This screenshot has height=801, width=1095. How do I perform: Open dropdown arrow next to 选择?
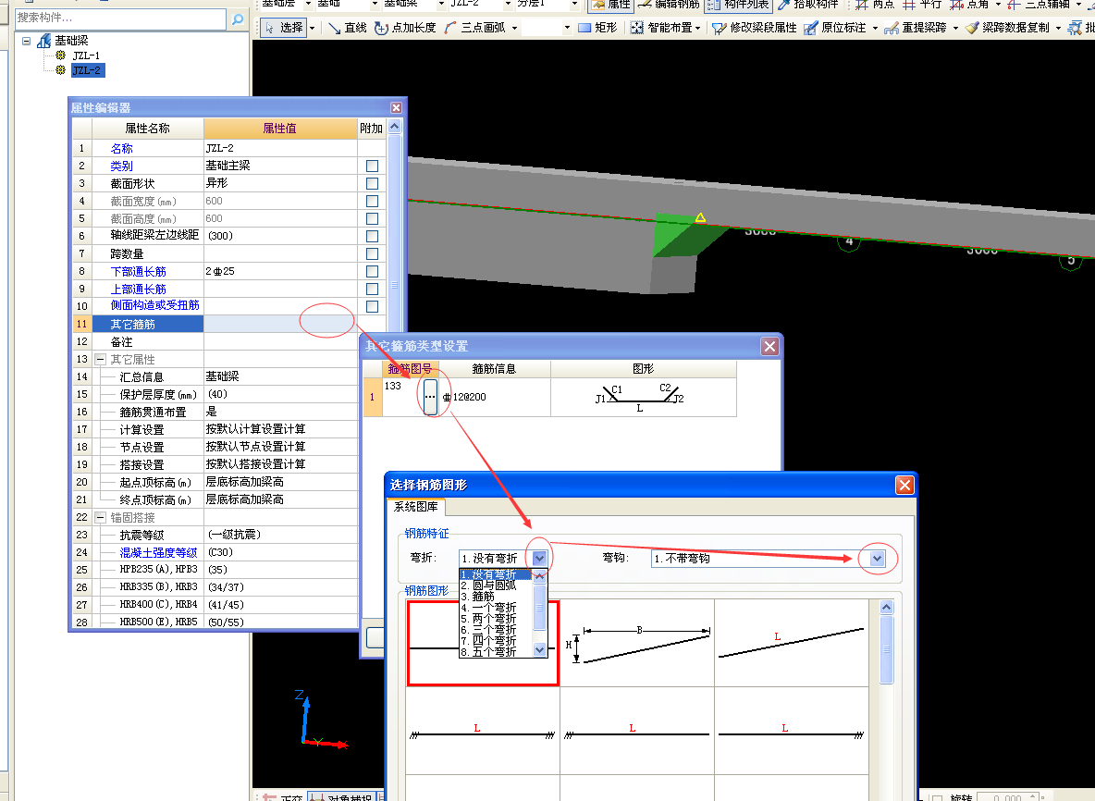(x=313, y=28)
